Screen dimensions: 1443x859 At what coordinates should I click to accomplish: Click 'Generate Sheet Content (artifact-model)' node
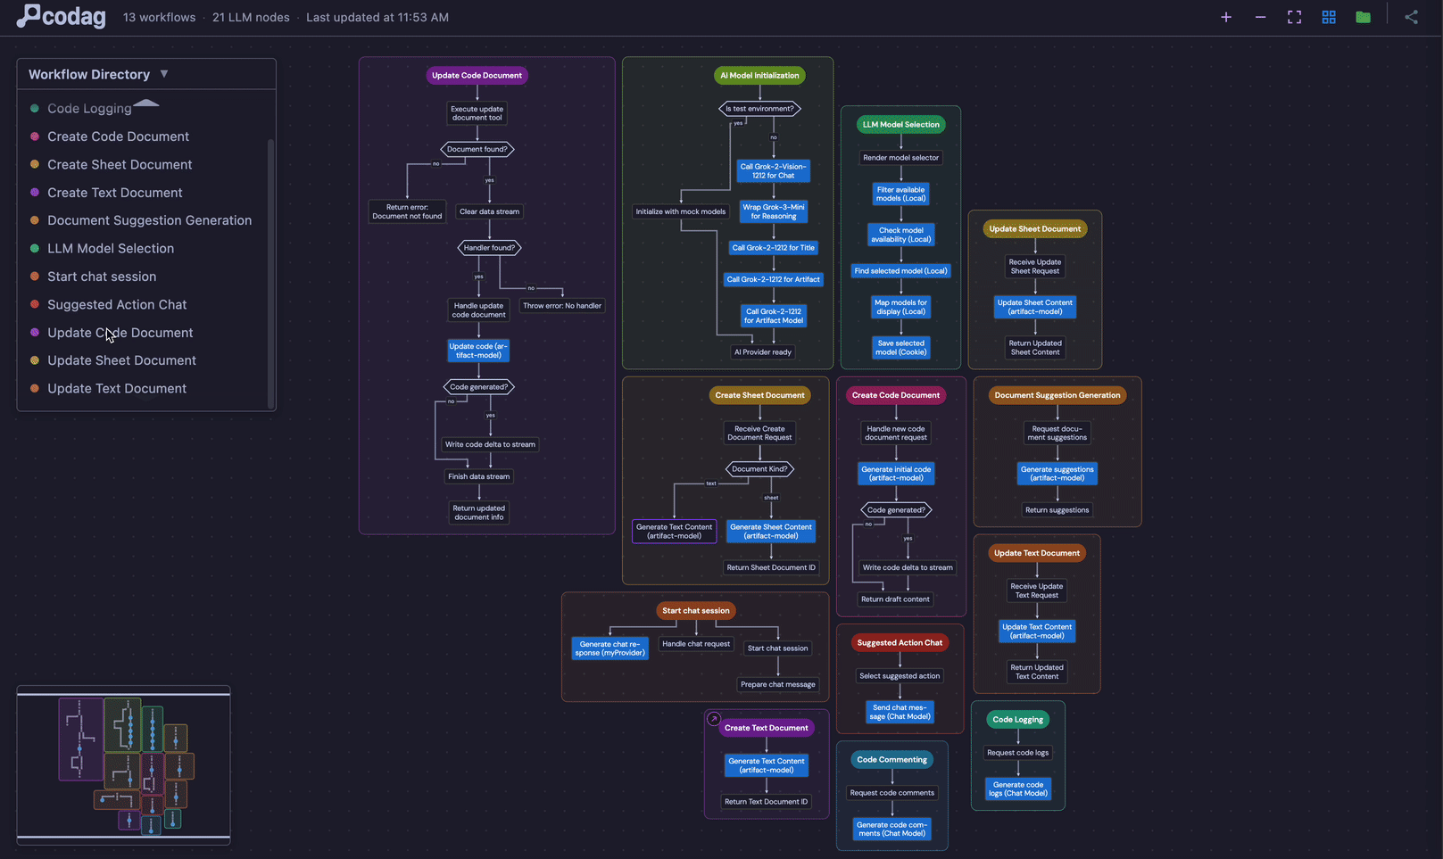pyautogui.click(x=771, y=532)
